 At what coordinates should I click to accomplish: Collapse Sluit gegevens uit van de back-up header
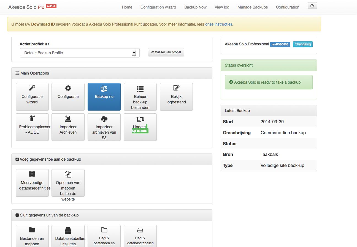click(112, 215)
